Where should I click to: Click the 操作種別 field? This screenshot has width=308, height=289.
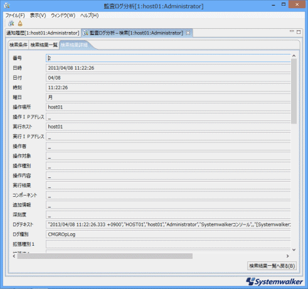[168, 166]
